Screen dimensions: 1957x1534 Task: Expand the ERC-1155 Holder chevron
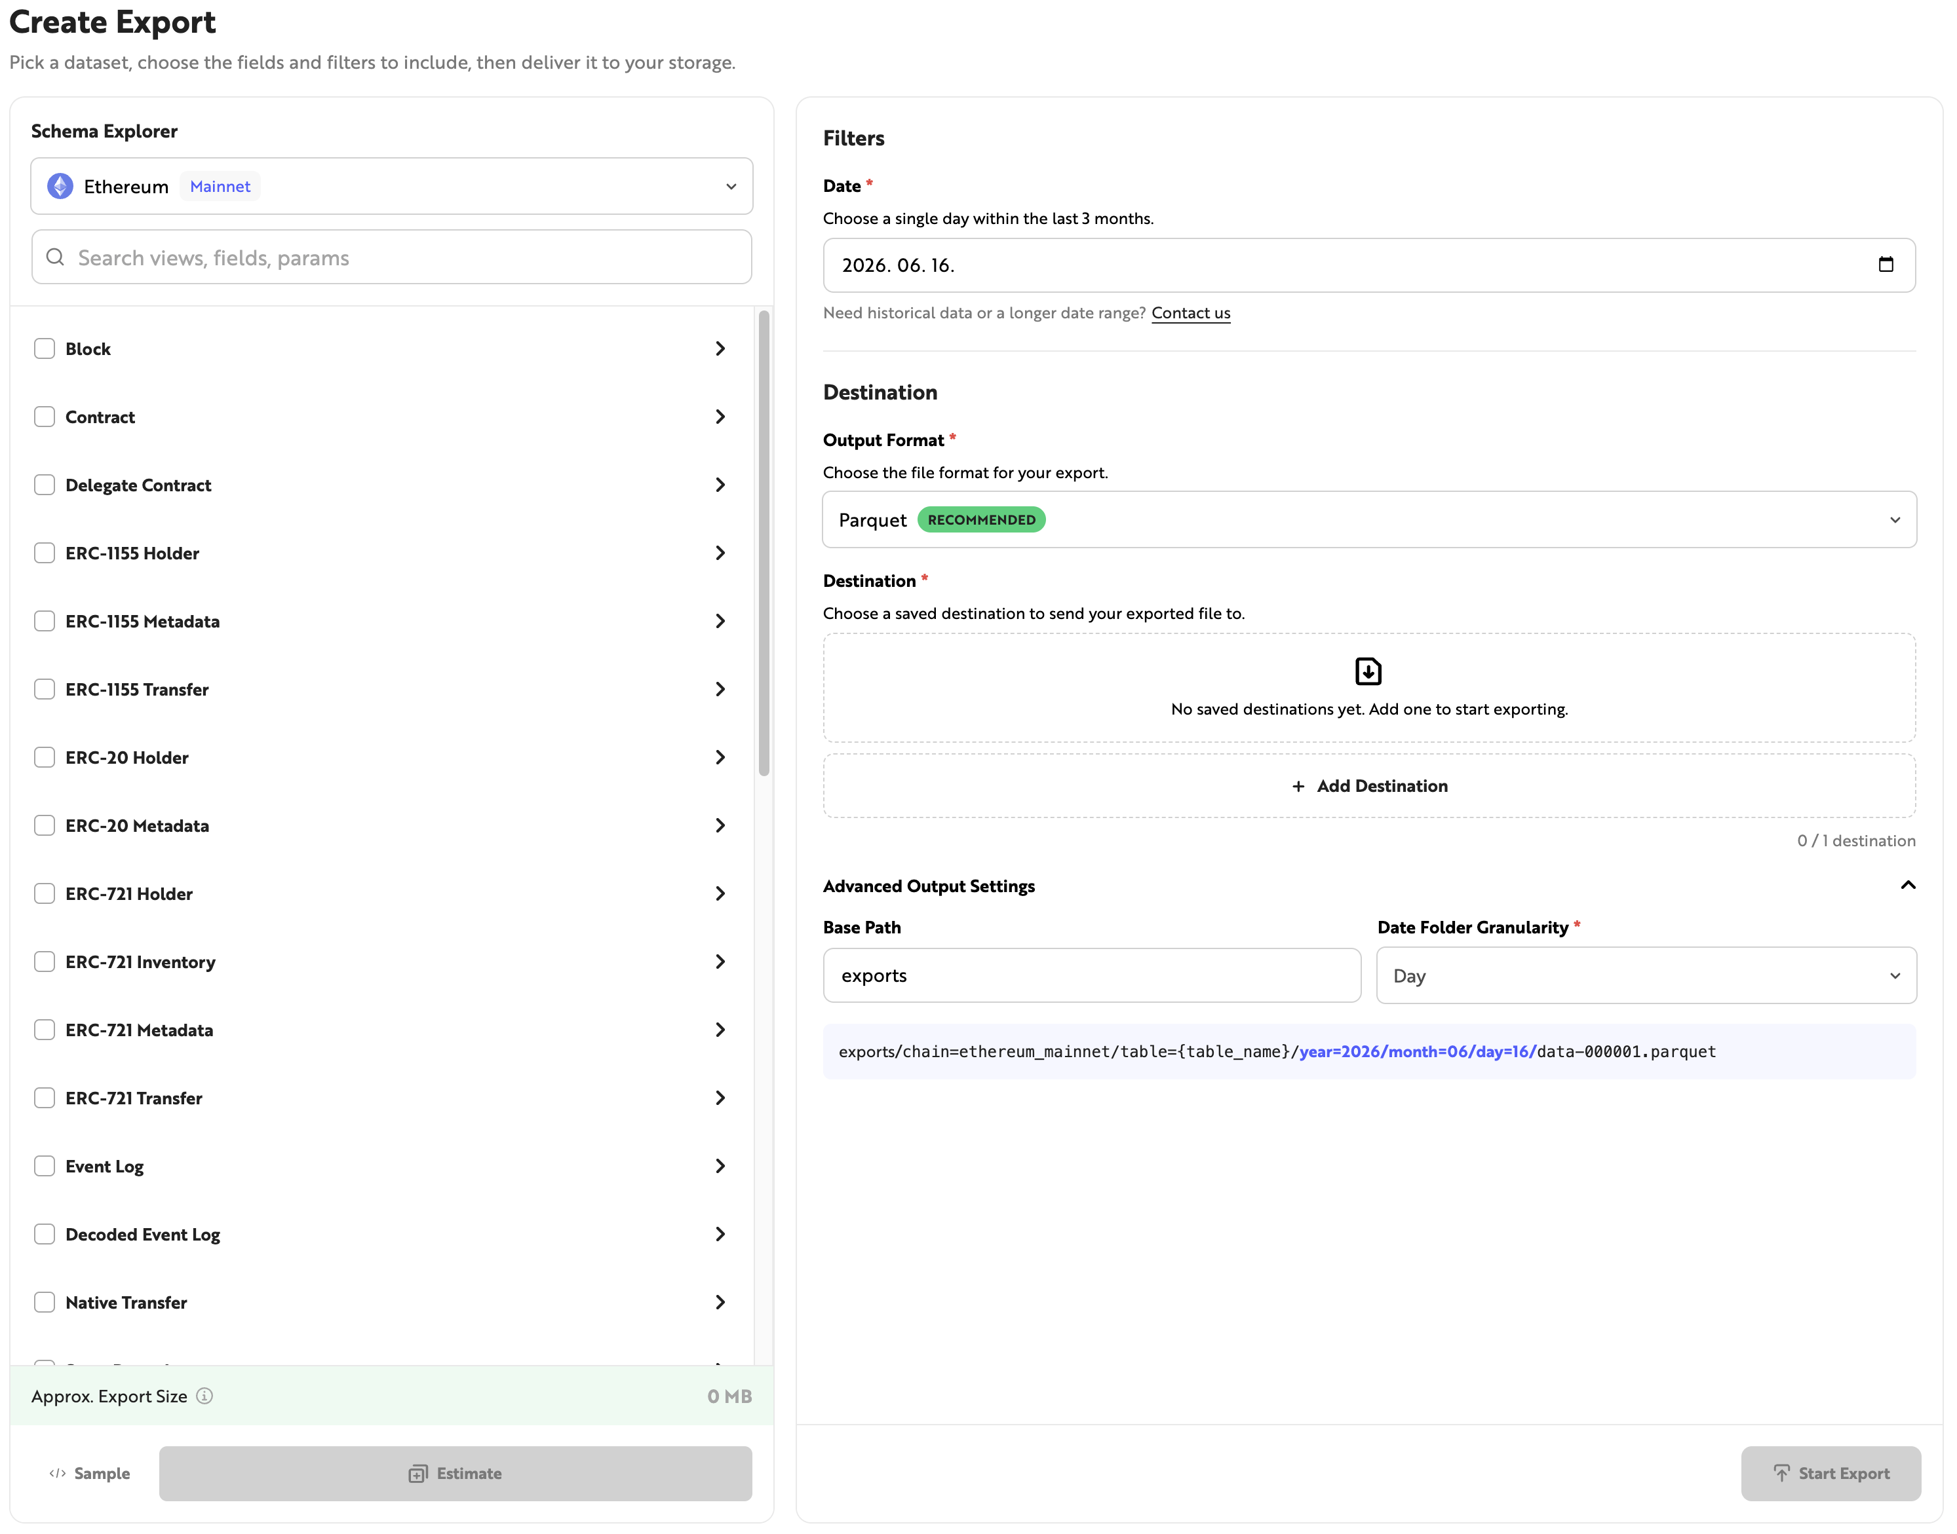click(x=720, y=553)
